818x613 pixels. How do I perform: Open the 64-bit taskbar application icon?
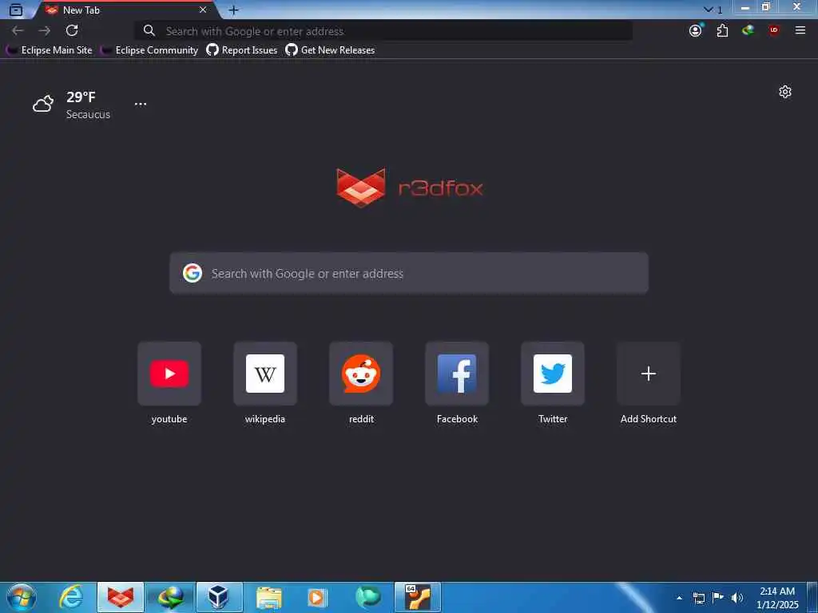coord(418,597)
